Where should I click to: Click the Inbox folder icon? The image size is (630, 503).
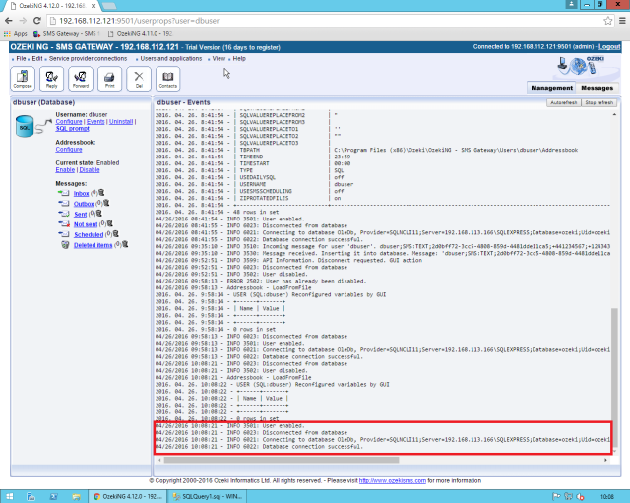pyautogui.click(x=63, y=193)
